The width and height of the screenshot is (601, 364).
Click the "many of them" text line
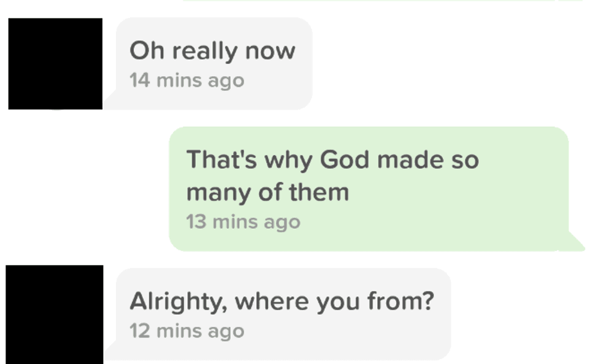point(267,192)
